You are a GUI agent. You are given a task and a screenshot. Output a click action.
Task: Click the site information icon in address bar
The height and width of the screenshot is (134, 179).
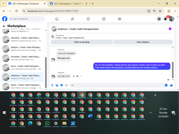click(x=24, y=11)
